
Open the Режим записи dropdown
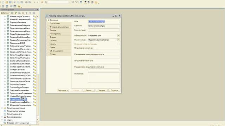[x=118, y=40]
